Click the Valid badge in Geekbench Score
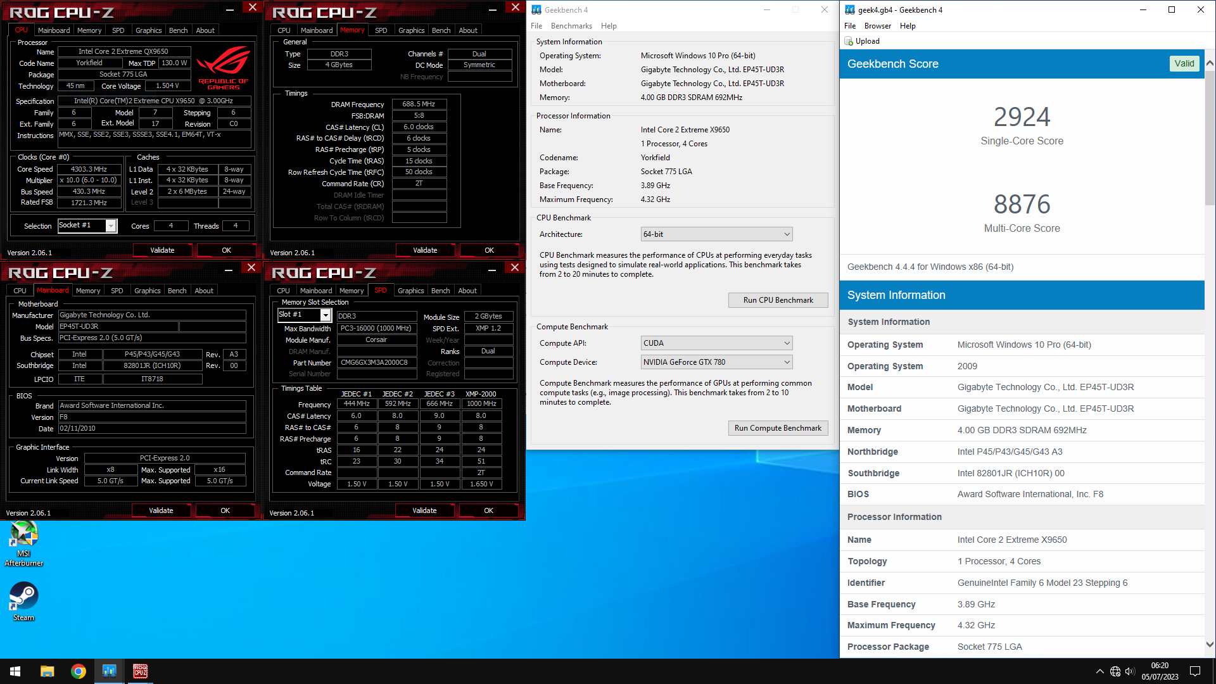The image size is (1216, 684). pos(1184,63)
